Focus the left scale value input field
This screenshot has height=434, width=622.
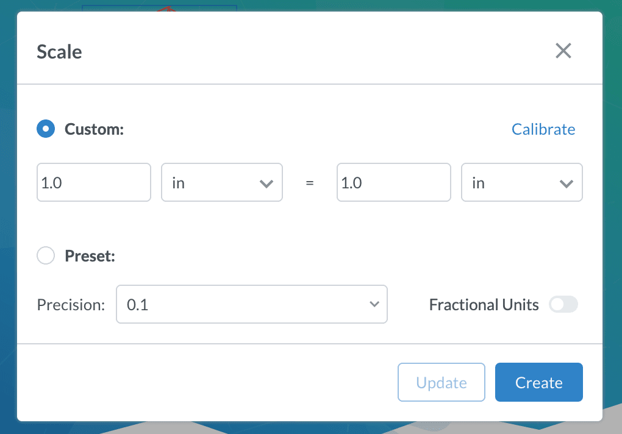pos(93,182)
